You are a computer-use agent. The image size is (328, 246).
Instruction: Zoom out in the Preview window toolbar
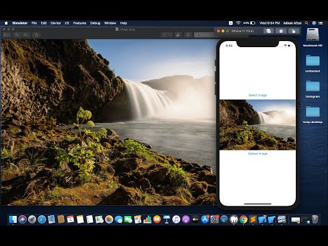coord(17,35)
